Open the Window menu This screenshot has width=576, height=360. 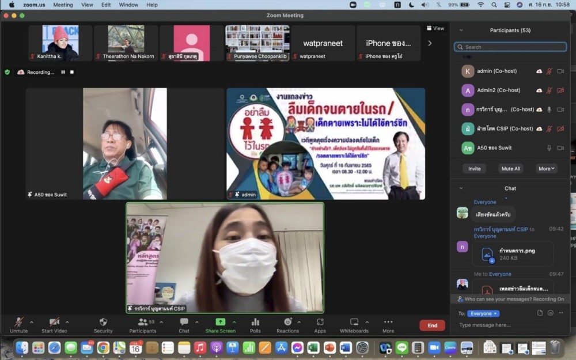pyautogui.click(x=128, y=5)
